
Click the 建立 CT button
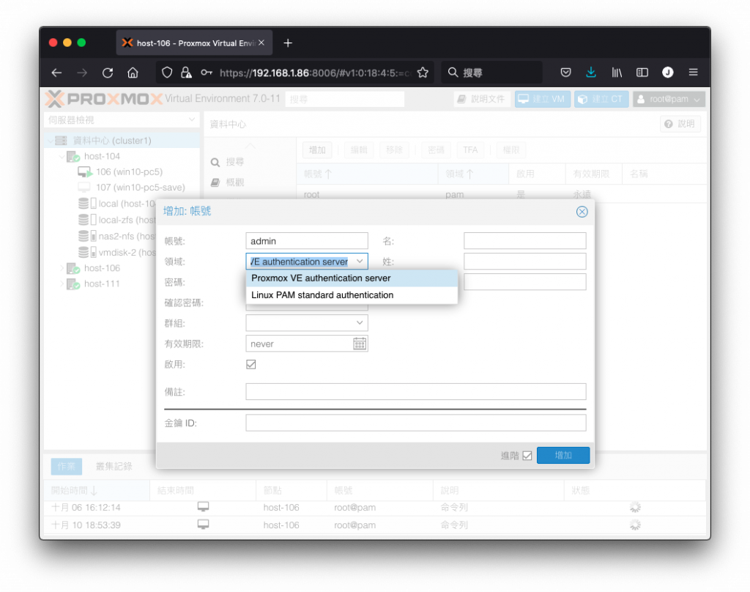[601, 99]
